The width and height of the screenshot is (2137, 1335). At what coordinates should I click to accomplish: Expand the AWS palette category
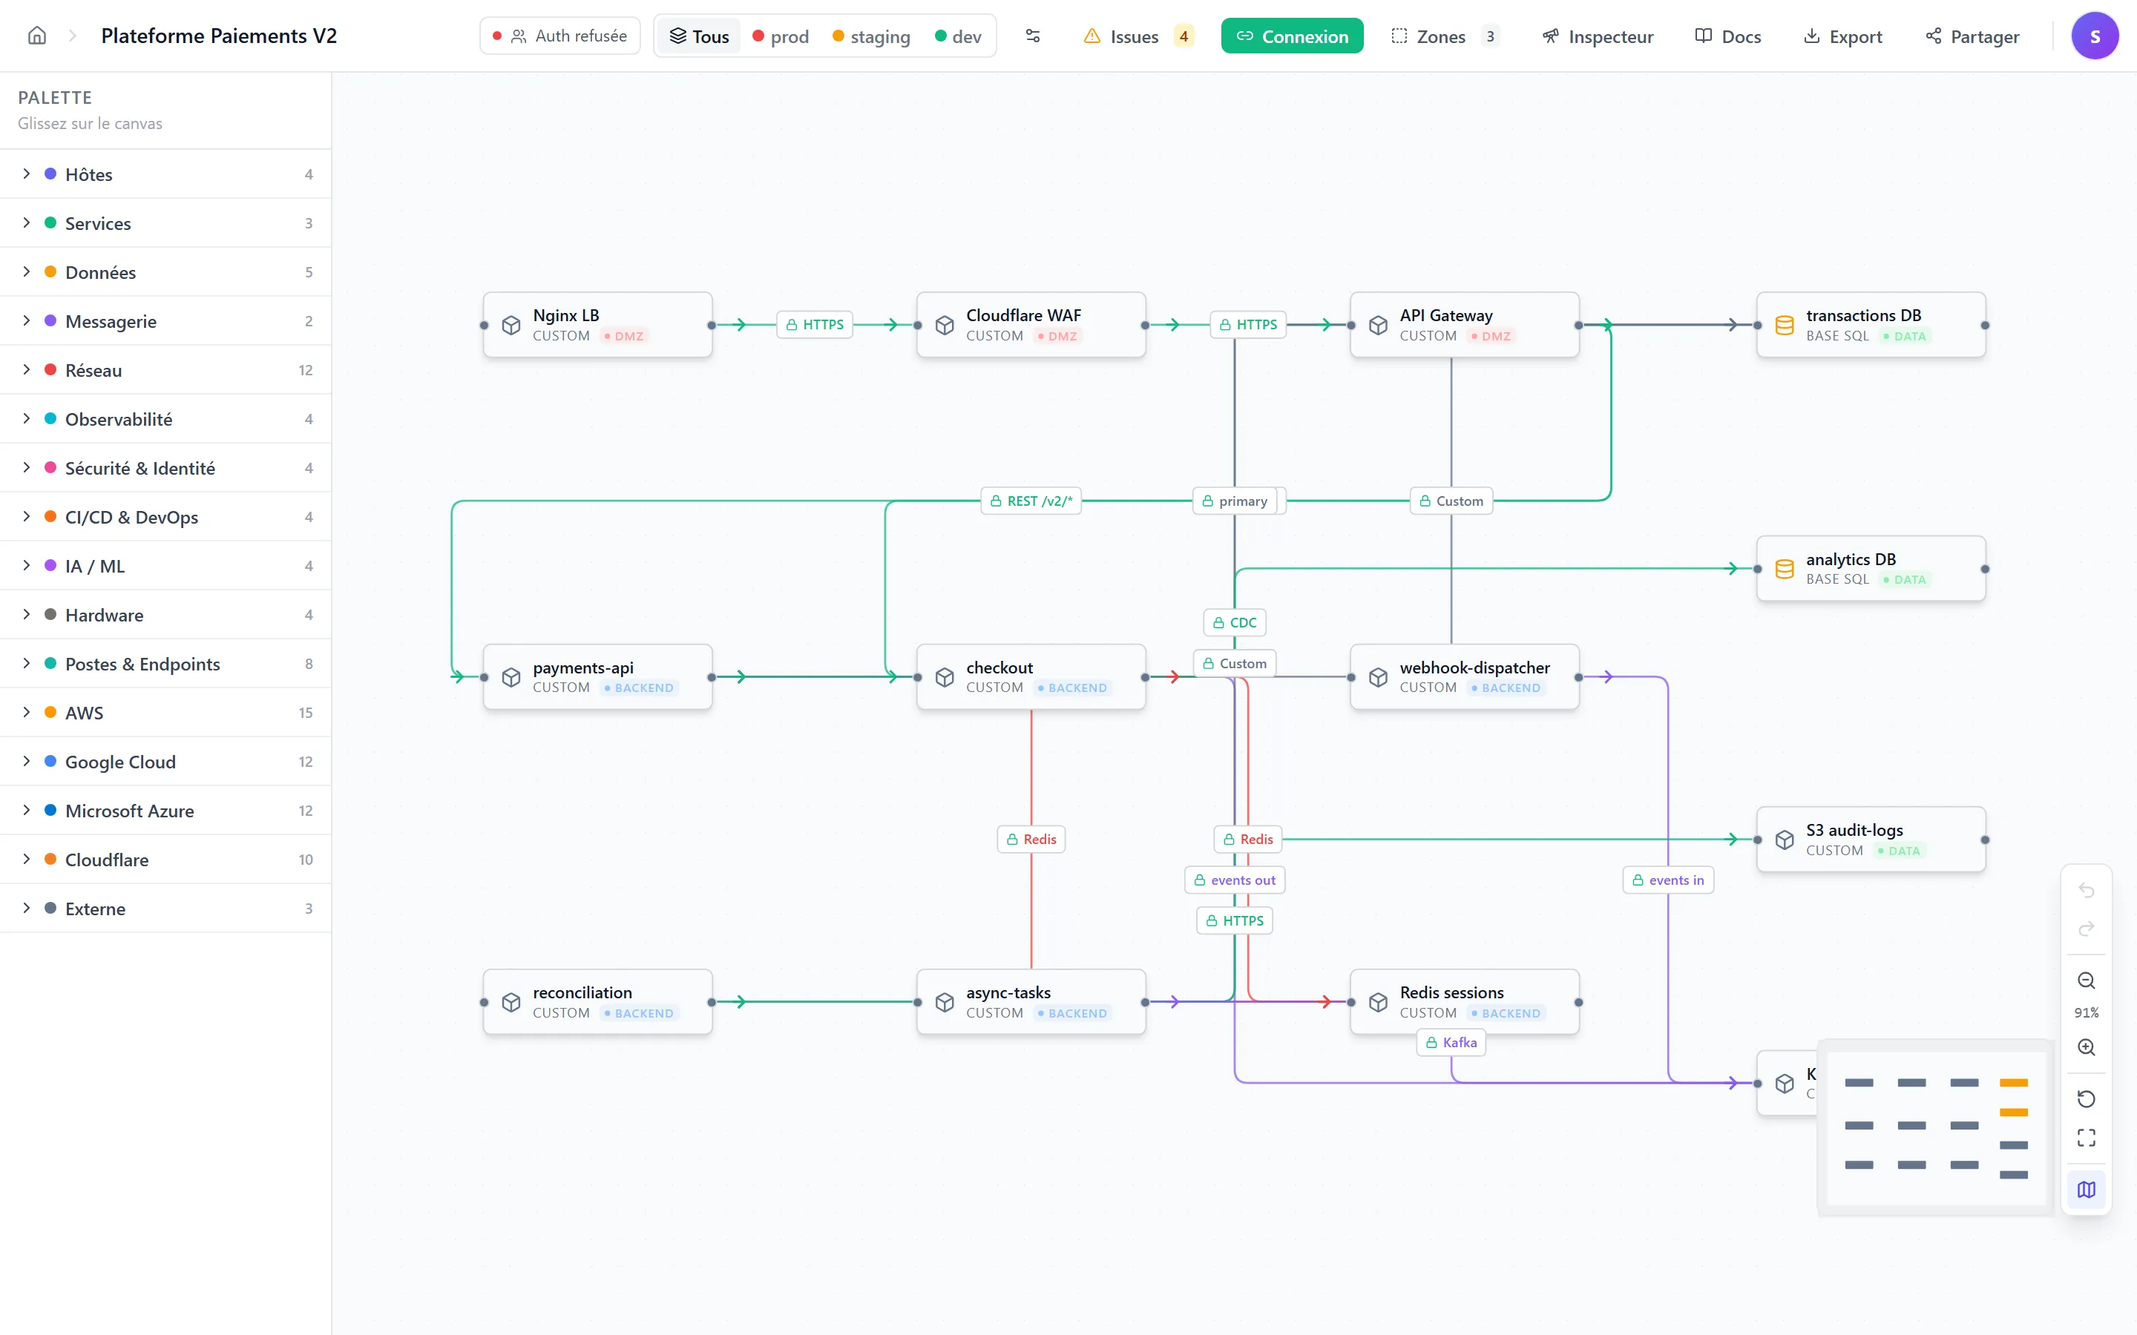[x=165, y=713]
